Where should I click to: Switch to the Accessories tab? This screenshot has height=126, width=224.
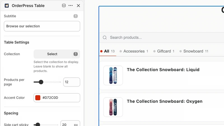pos(134,51)
